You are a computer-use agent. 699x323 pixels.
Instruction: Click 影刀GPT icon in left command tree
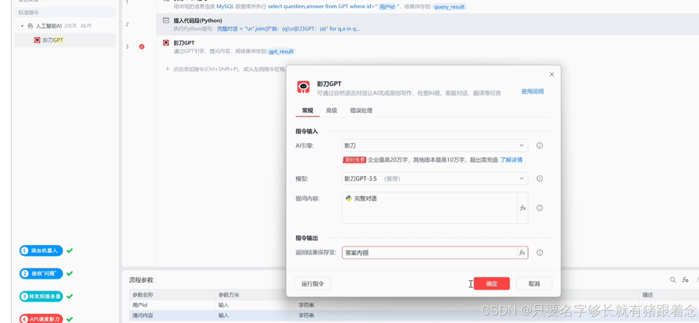(37, 40)
